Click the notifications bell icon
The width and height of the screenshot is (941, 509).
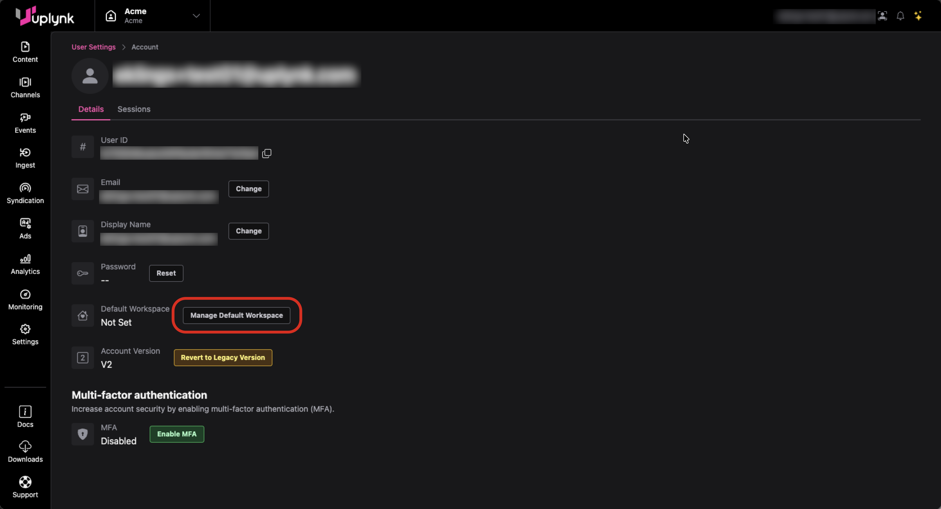coord(900,16)
